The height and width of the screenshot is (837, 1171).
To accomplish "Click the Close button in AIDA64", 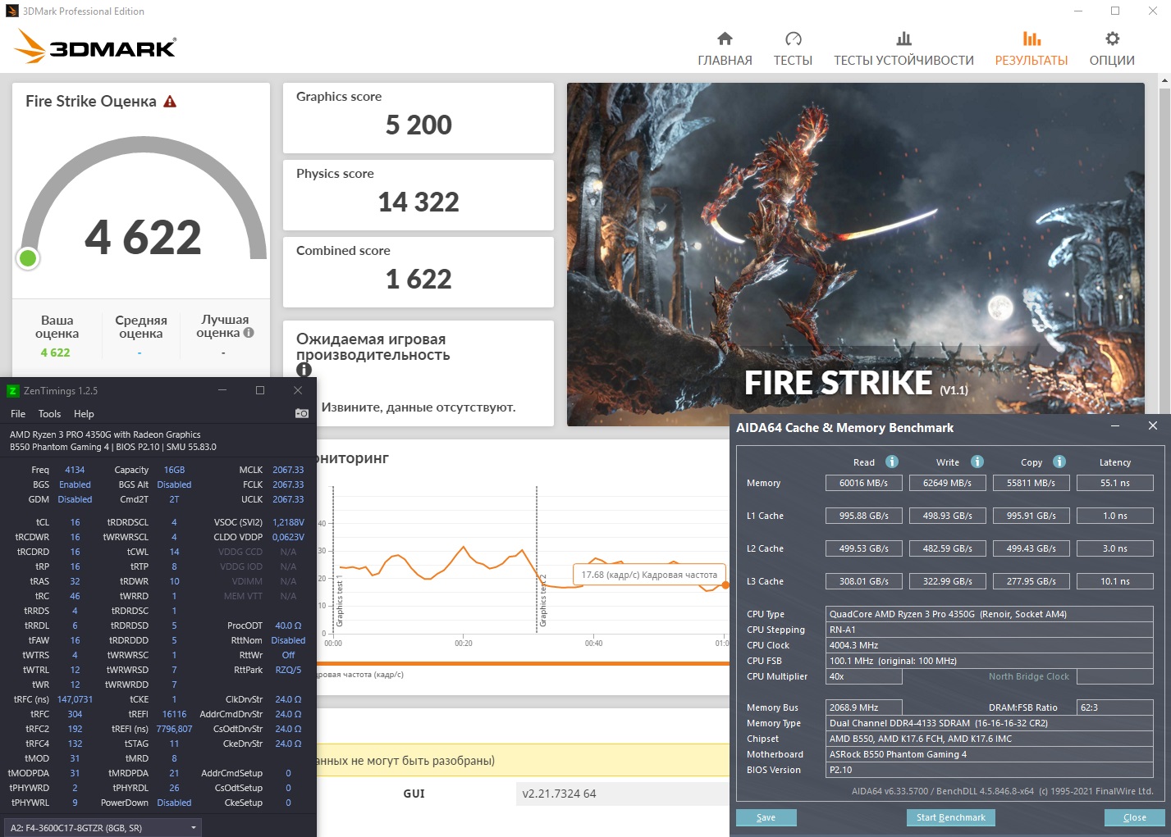I will coord(1134,817).
